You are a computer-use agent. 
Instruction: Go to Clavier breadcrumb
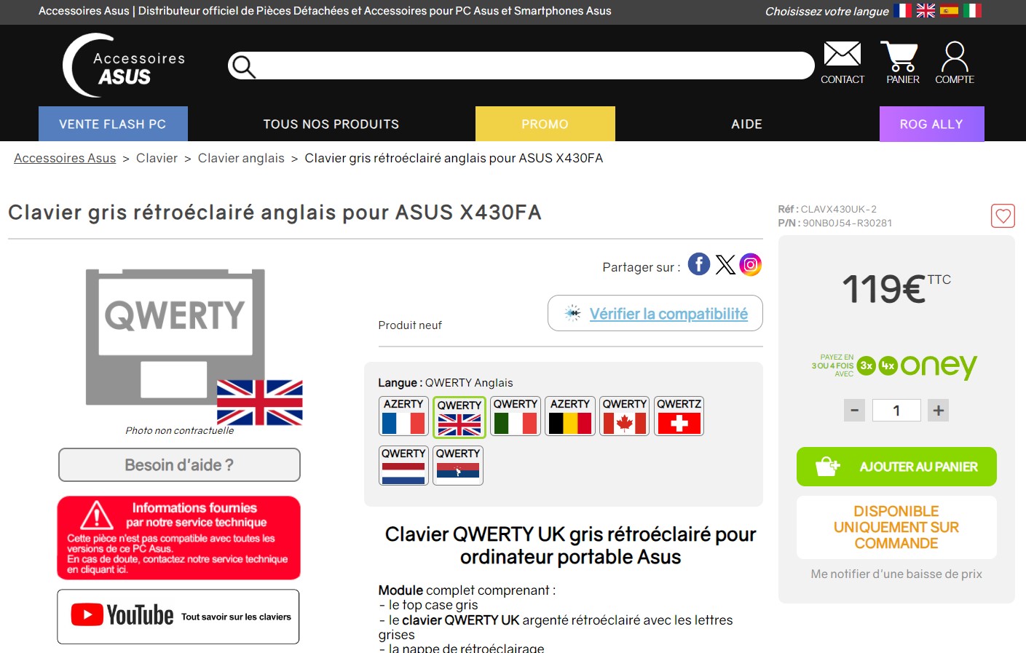157,158
